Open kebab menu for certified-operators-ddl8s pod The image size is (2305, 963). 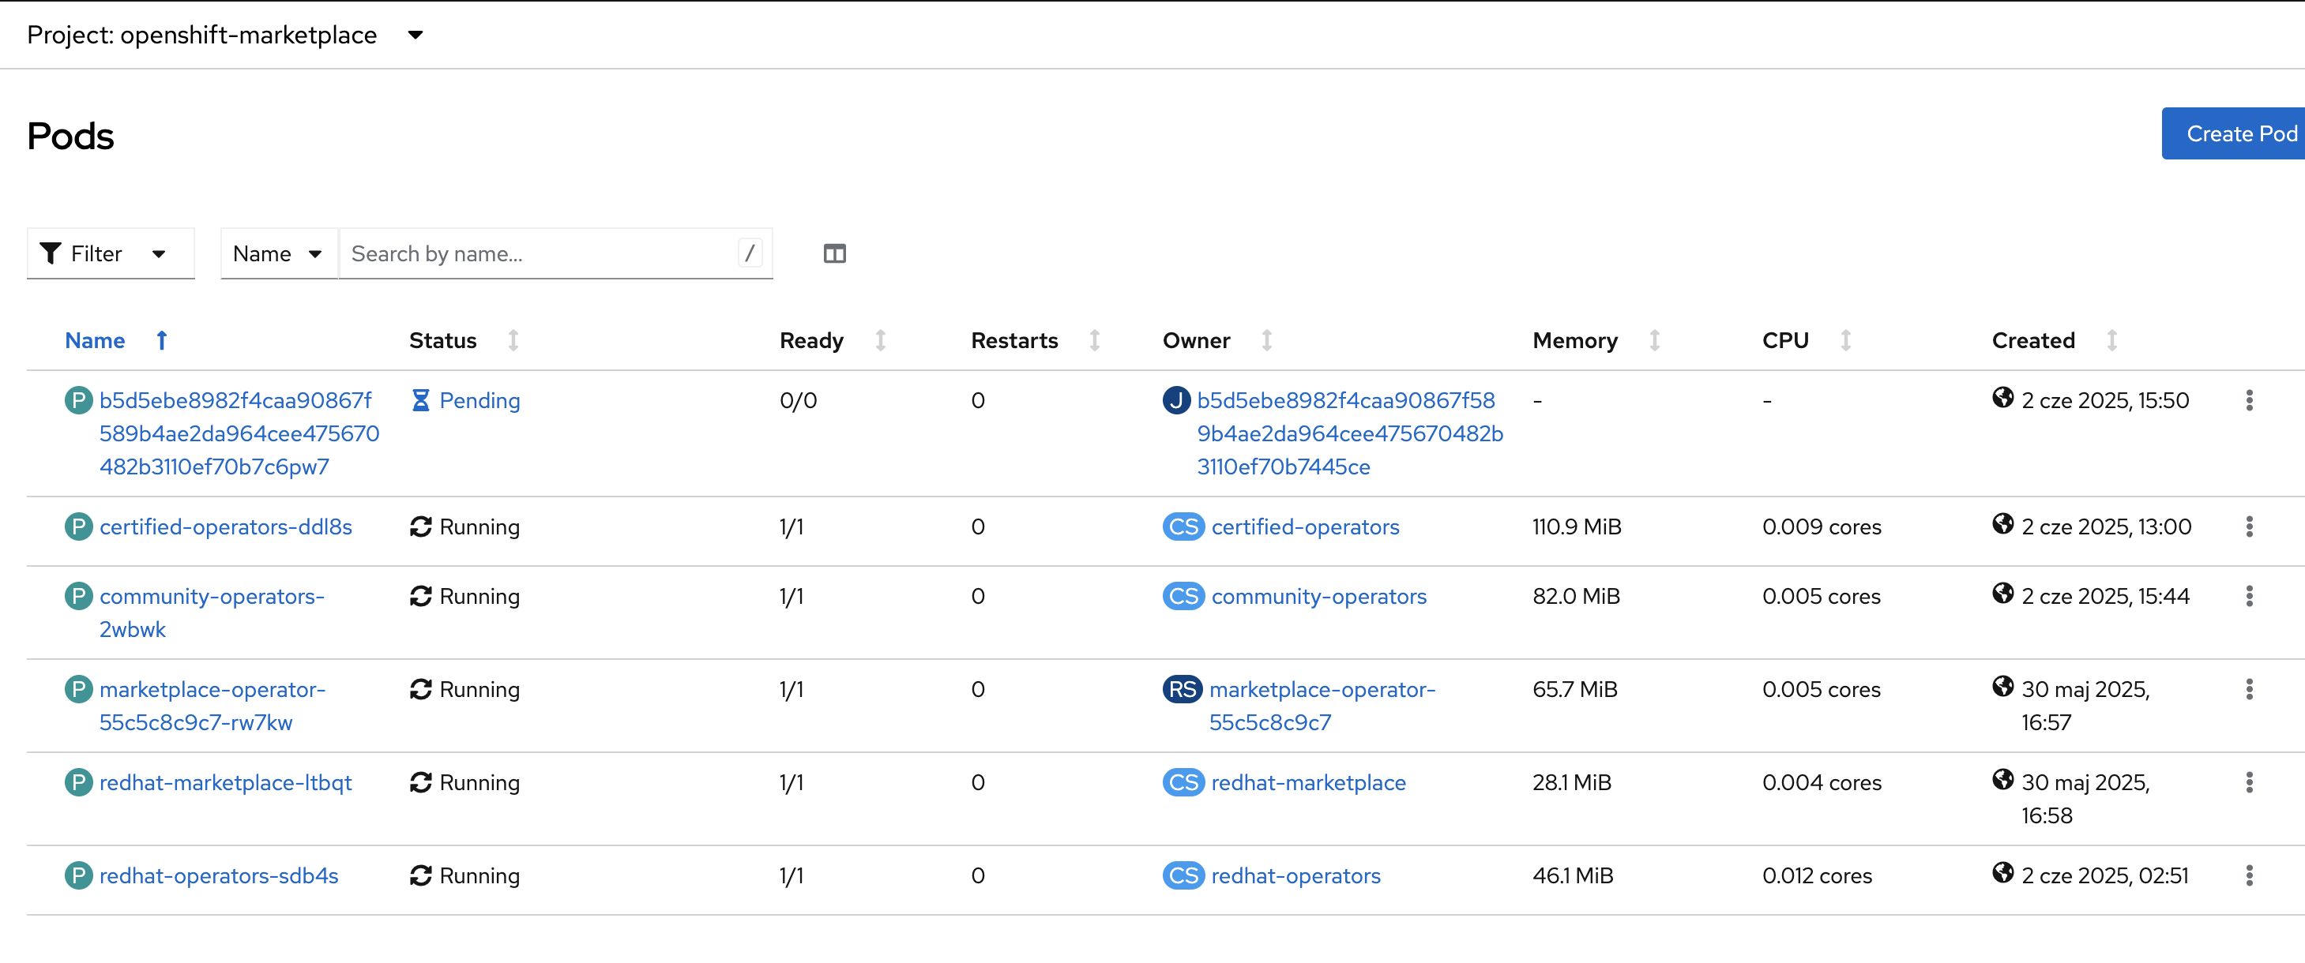(x=2248, y=526)
